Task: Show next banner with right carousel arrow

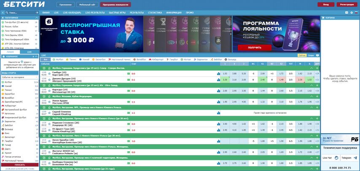Action: pos(231,34)
